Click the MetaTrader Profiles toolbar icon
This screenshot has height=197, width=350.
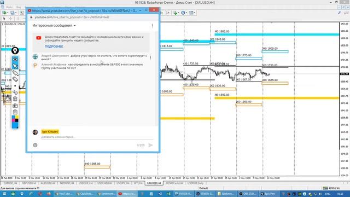(x=13, y=13)
